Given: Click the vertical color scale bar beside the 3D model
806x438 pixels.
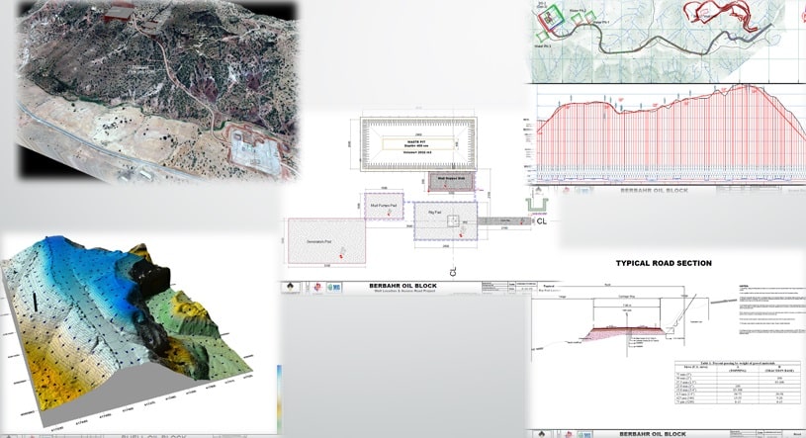Looking at the screenshot, I should pos(279,398).
